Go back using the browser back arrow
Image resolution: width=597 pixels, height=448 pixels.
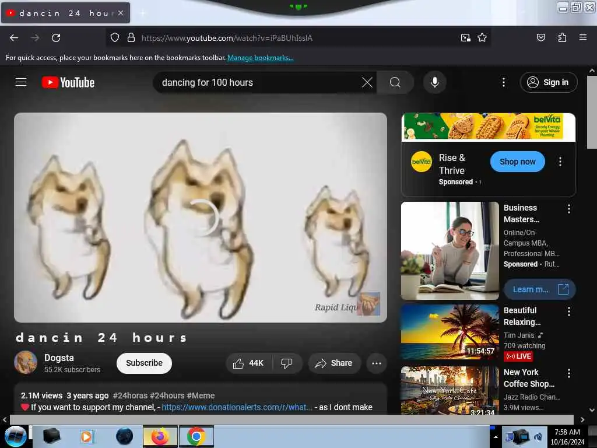(14, 38)
